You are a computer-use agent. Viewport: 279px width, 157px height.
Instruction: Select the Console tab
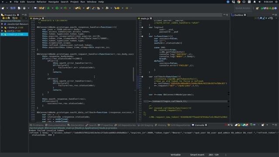point(200,125)
